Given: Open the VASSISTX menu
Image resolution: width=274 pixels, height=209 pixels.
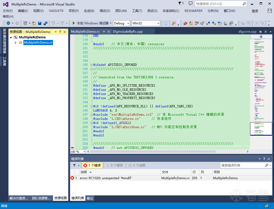Looking at the screenshot, I should point(56,11).
